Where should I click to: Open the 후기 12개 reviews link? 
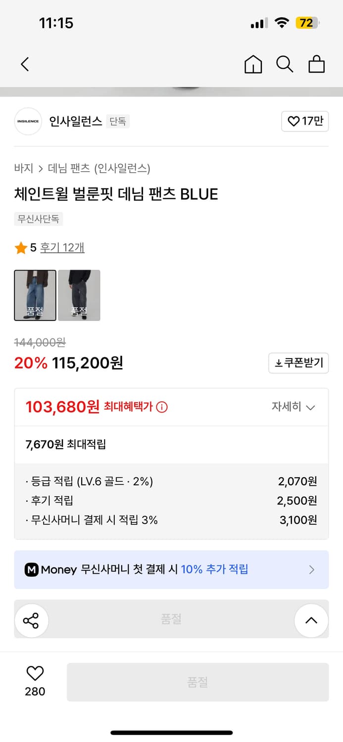click(x=61, y=248)
